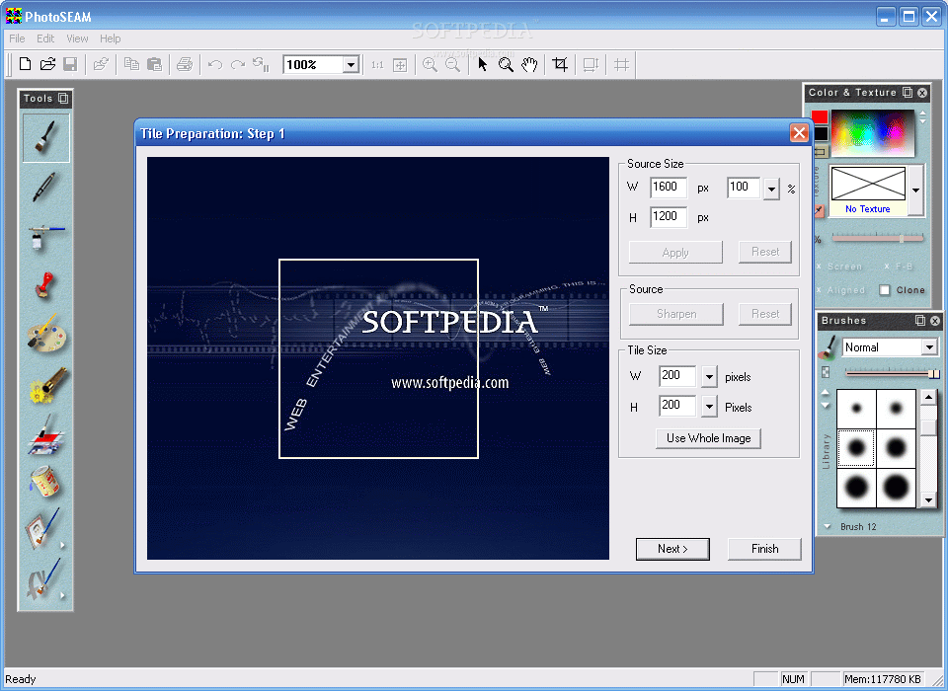Undo the last action in toolbar
The width and height of the screenshot is (948, 691).
[x=215, y=64]
